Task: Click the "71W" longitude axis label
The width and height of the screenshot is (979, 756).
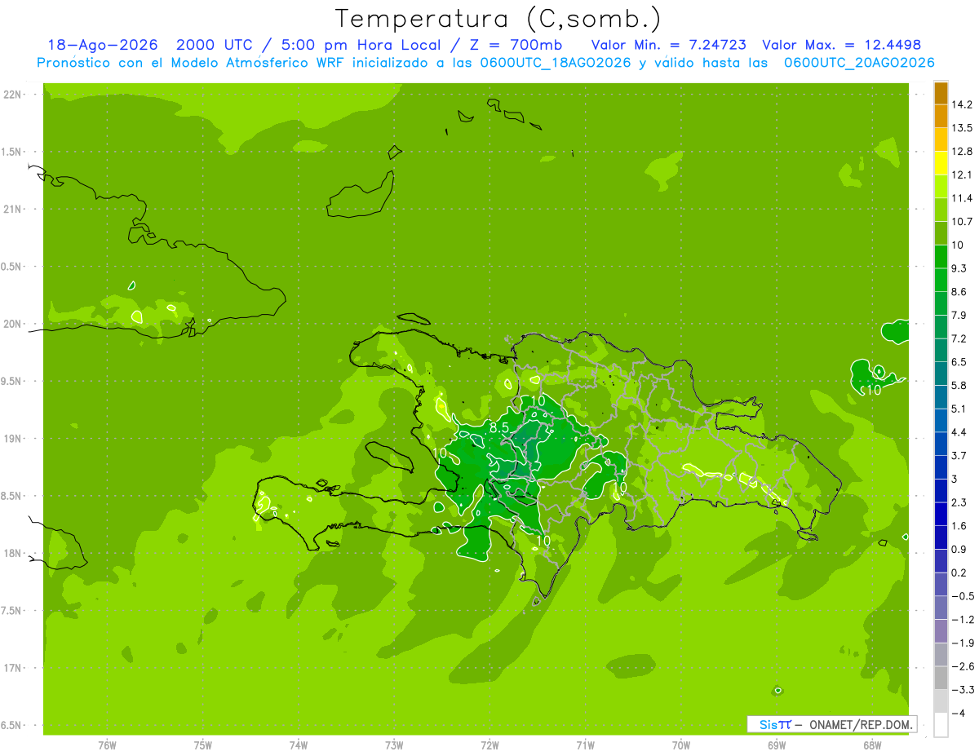Action: click(x=585, y=745)
